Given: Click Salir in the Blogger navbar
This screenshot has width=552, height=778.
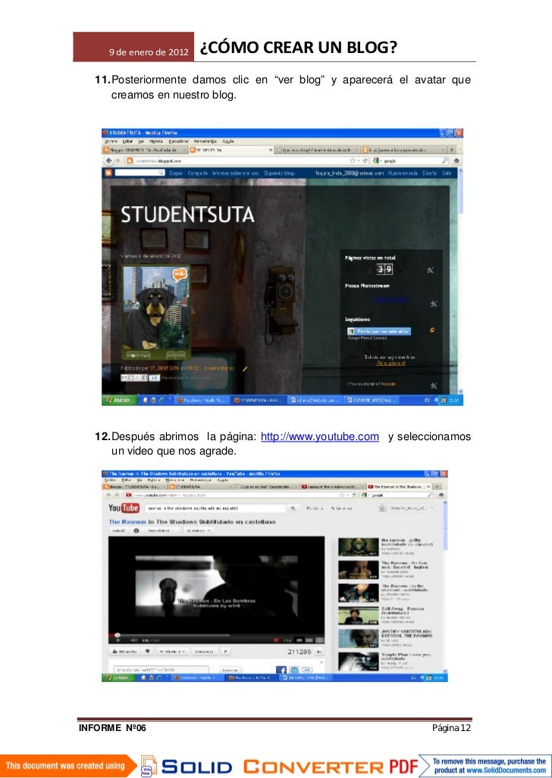Looking at the screenshot, I should (447, 173).
